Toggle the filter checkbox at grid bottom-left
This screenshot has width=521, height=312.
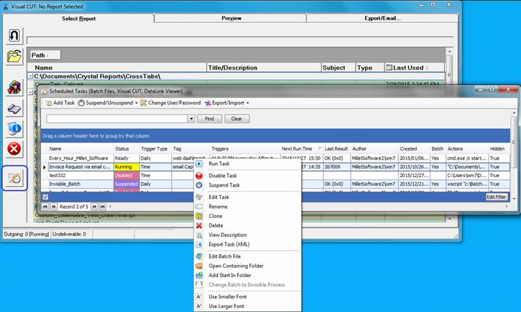[x=46, y=197]
